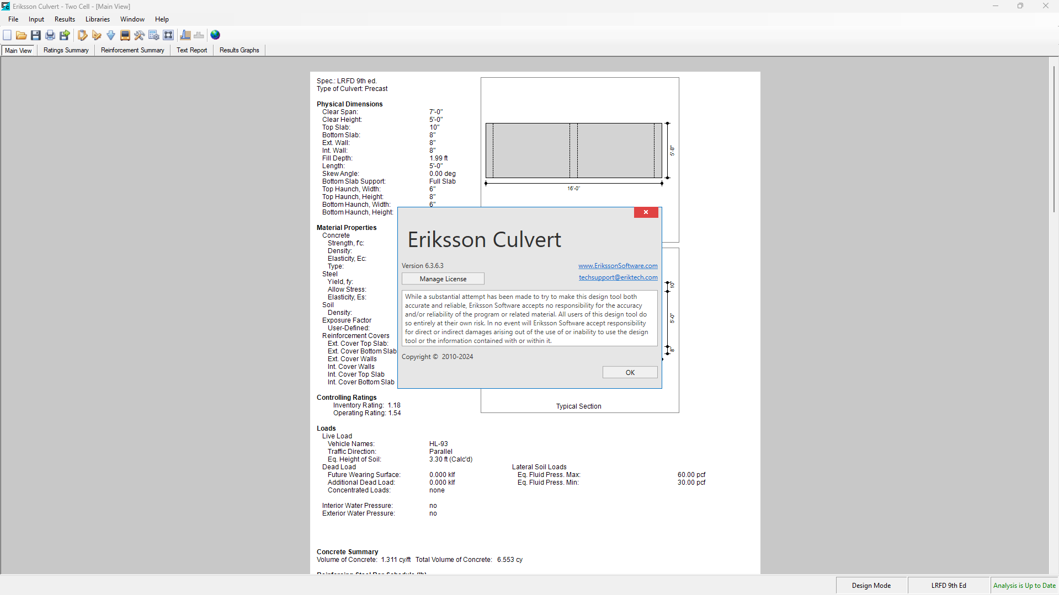Open the orange bus vehicle icon
The width and height of the screenshot is (1059, 595).
(x=125, y=35)
